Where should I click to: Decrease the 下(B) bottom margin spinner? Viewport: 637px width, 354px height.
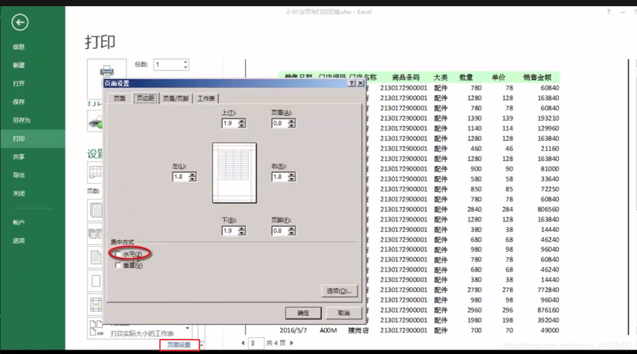tap(242, 233)
